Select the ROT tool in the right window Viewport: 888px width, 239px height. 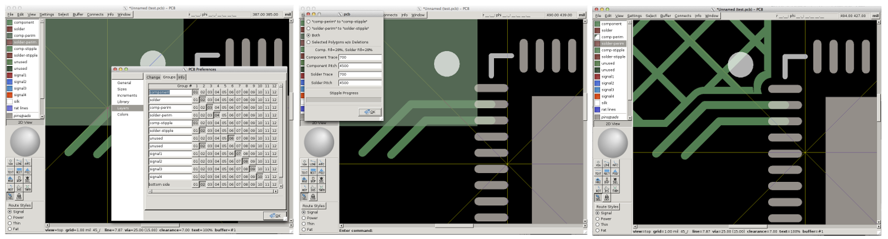(598, 189)
